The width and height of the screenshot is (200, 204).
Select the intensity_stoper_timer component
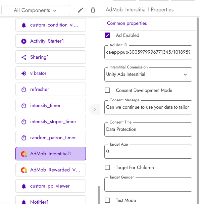point(51,121)
